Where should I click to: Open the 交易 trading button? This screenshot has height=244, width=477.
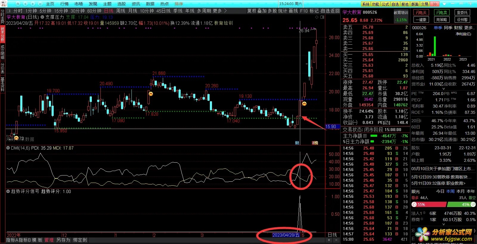tap(425, 4)
